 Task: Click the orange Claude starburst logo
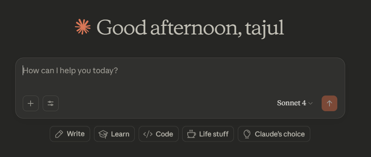[x=83, y=27]
